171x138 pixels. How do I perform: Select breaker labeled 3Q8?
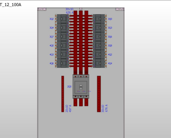[x=99, y=46]
